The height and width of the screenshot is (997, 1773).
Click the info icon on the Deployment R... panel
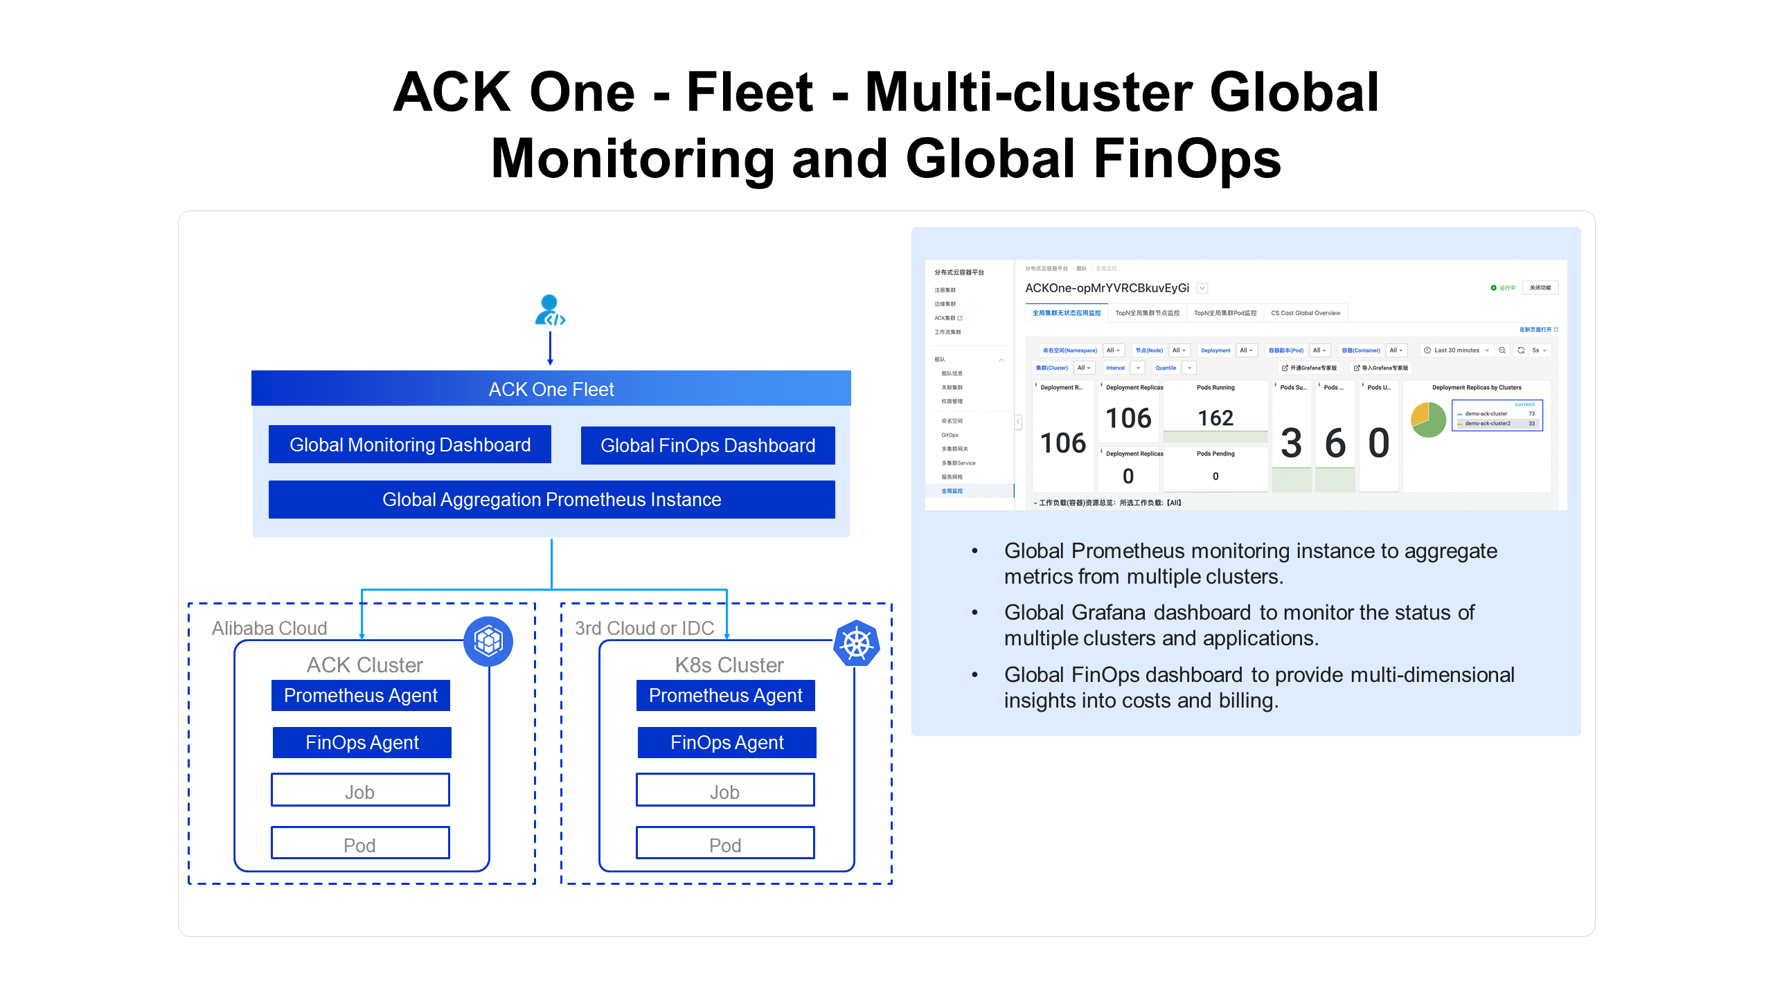(x=1036, y=384)
